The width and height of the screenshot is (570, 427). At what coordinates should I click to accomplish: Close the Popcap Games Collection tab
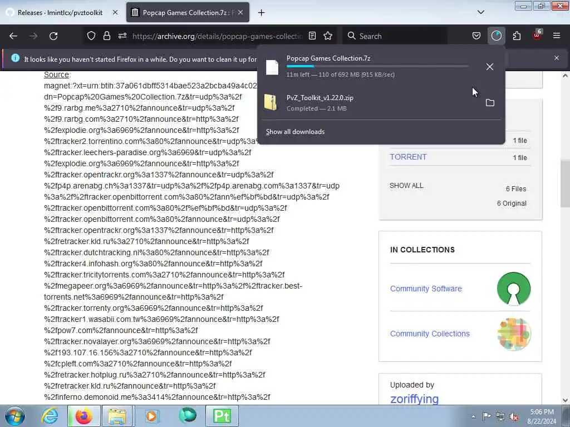[x=240, y=12]
